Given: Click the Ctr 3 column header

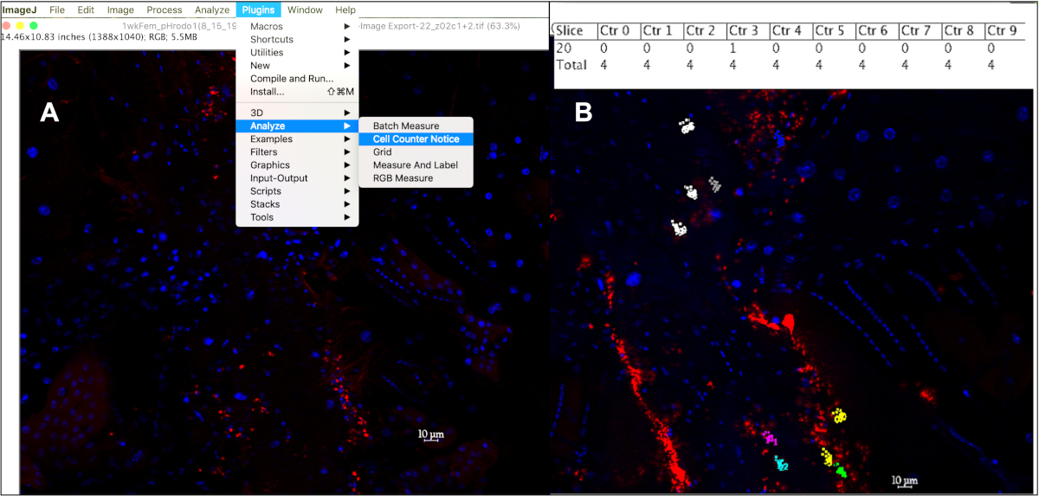Looking at the screenshot, I should 744,31.
